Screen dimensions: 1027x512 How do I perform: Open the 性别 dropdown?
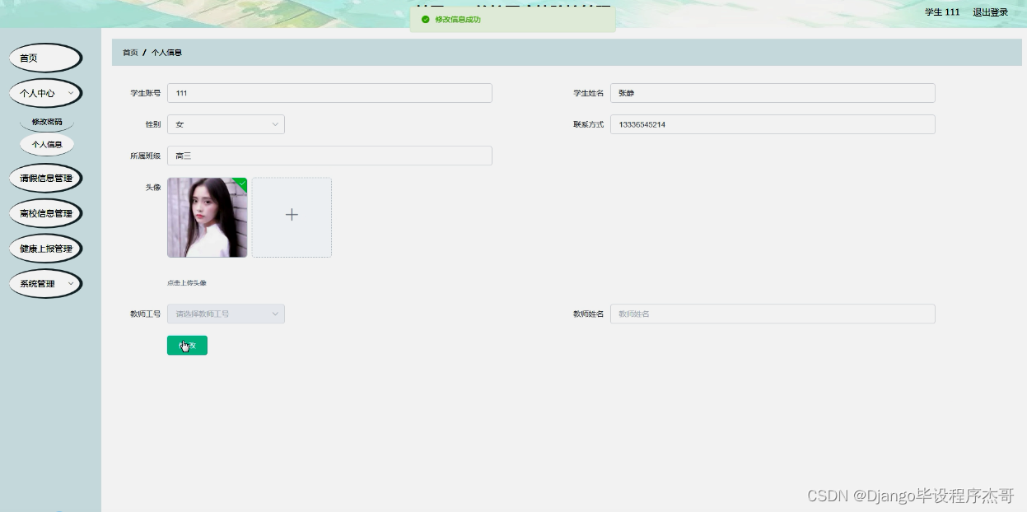pos(226,124)
